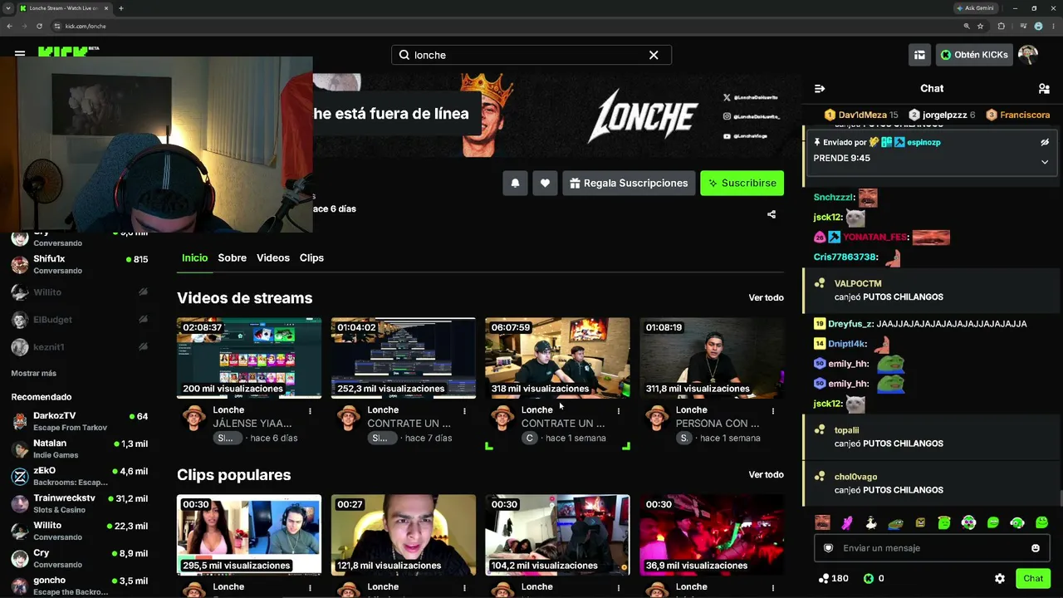
Task: Open the emoji picker in chat input
Action: pyautogui.click(x=1036, y=548)
